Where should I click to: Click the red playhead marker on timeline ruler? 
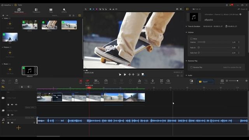89,87
